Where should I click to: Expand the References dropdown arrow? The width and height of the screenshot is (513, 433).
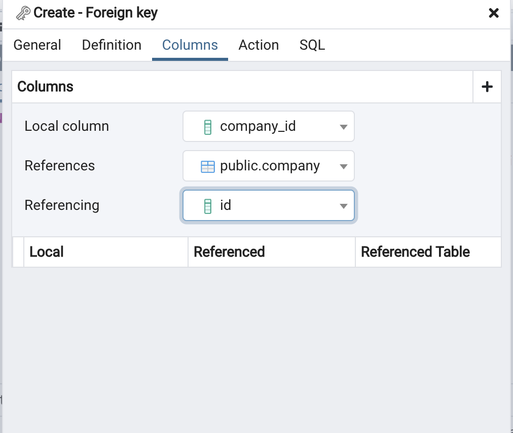343,166
